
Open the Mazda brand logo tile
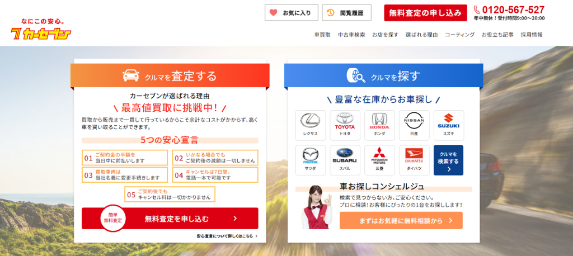pos(310,160)
